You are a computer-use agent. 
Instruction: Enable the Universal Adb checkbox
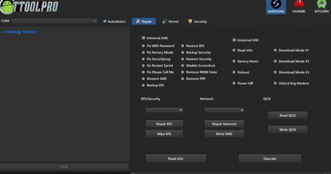point(143,38)
